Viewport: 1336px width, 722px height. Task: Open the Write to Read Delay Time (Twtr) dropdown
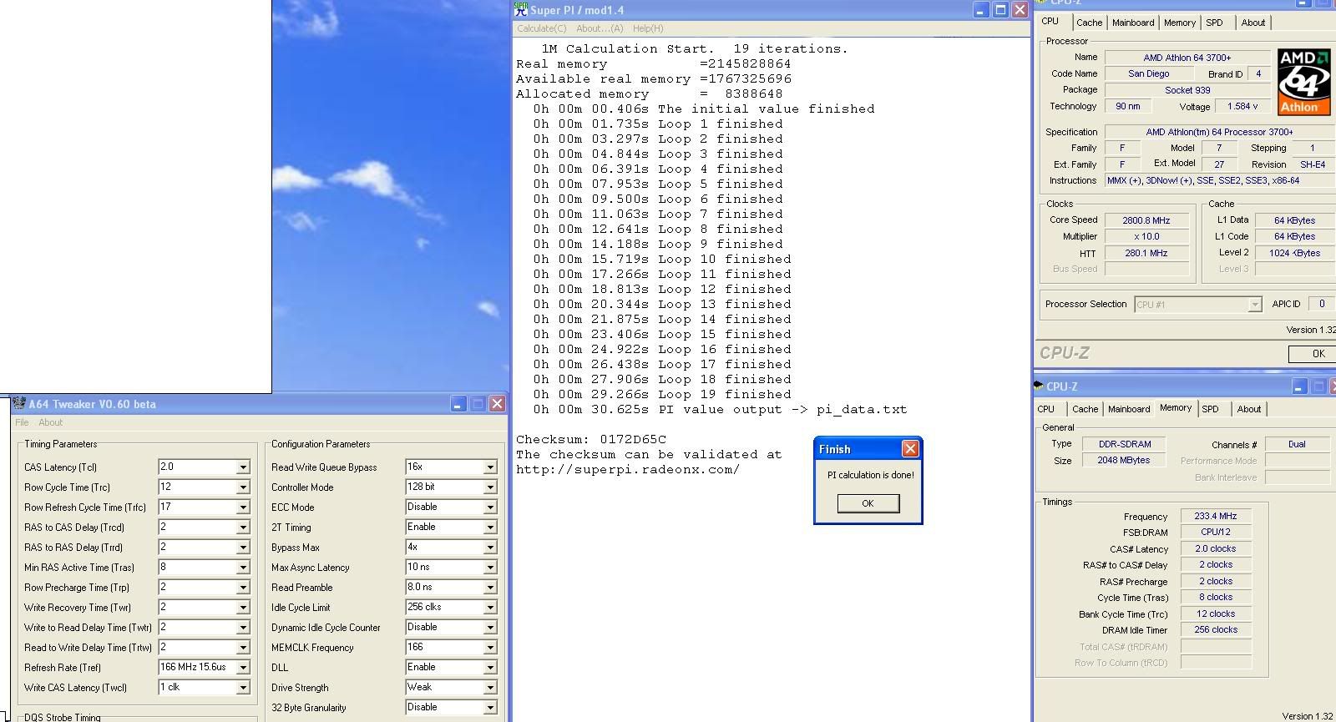click(243, 628)
